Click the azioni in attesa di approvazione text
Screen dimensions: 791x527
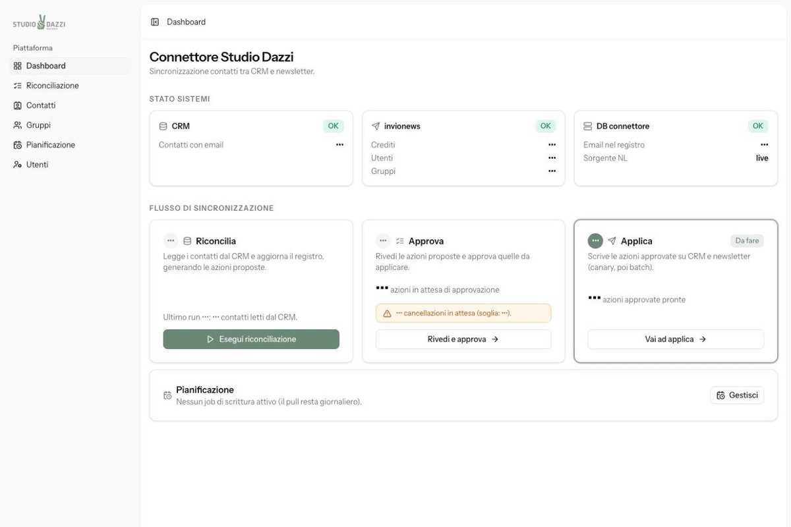point(438,290)
